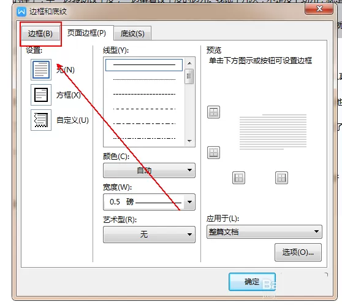Choose the short-dashed line style
Viewport: 342px width, 307px height.
click(x=144, y=94)
